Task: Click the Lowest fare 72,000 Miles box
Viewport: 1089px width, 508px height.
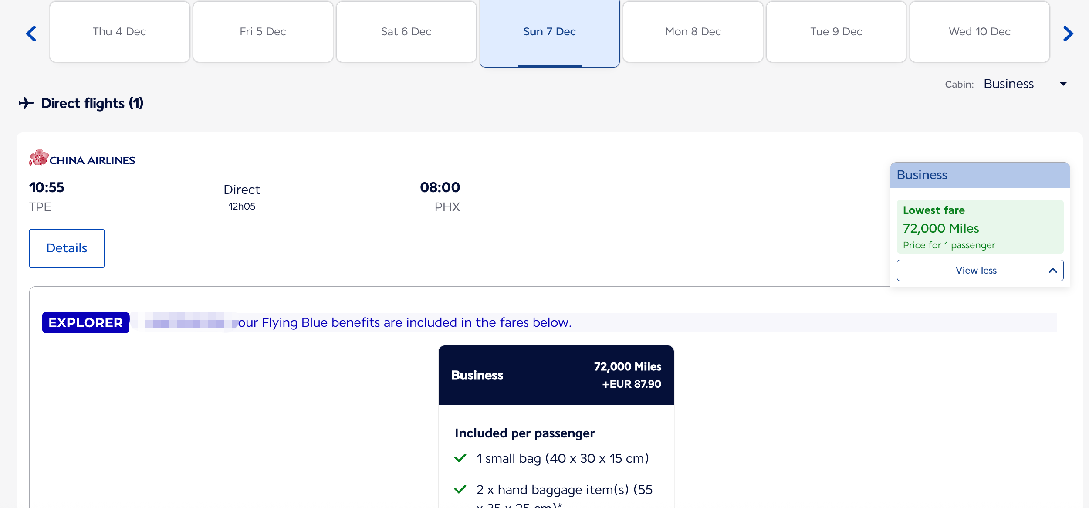Action: pos(980,227)
